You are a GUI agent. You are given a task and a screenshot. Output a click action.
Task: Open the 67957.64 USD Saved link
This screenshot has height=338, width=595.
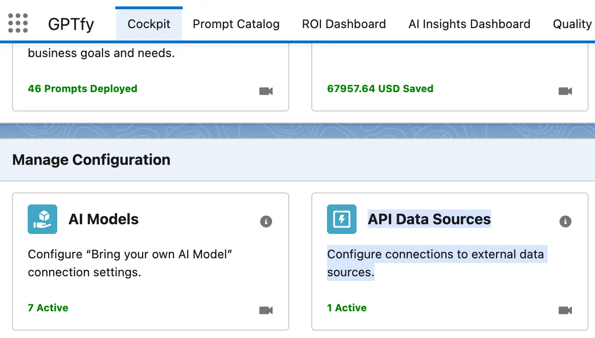pos(380,88)
